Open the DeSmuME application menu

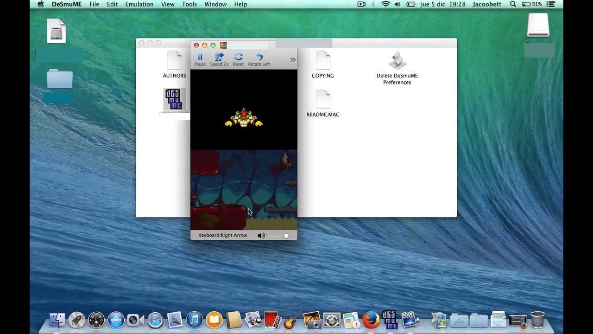tap(67, 4)
